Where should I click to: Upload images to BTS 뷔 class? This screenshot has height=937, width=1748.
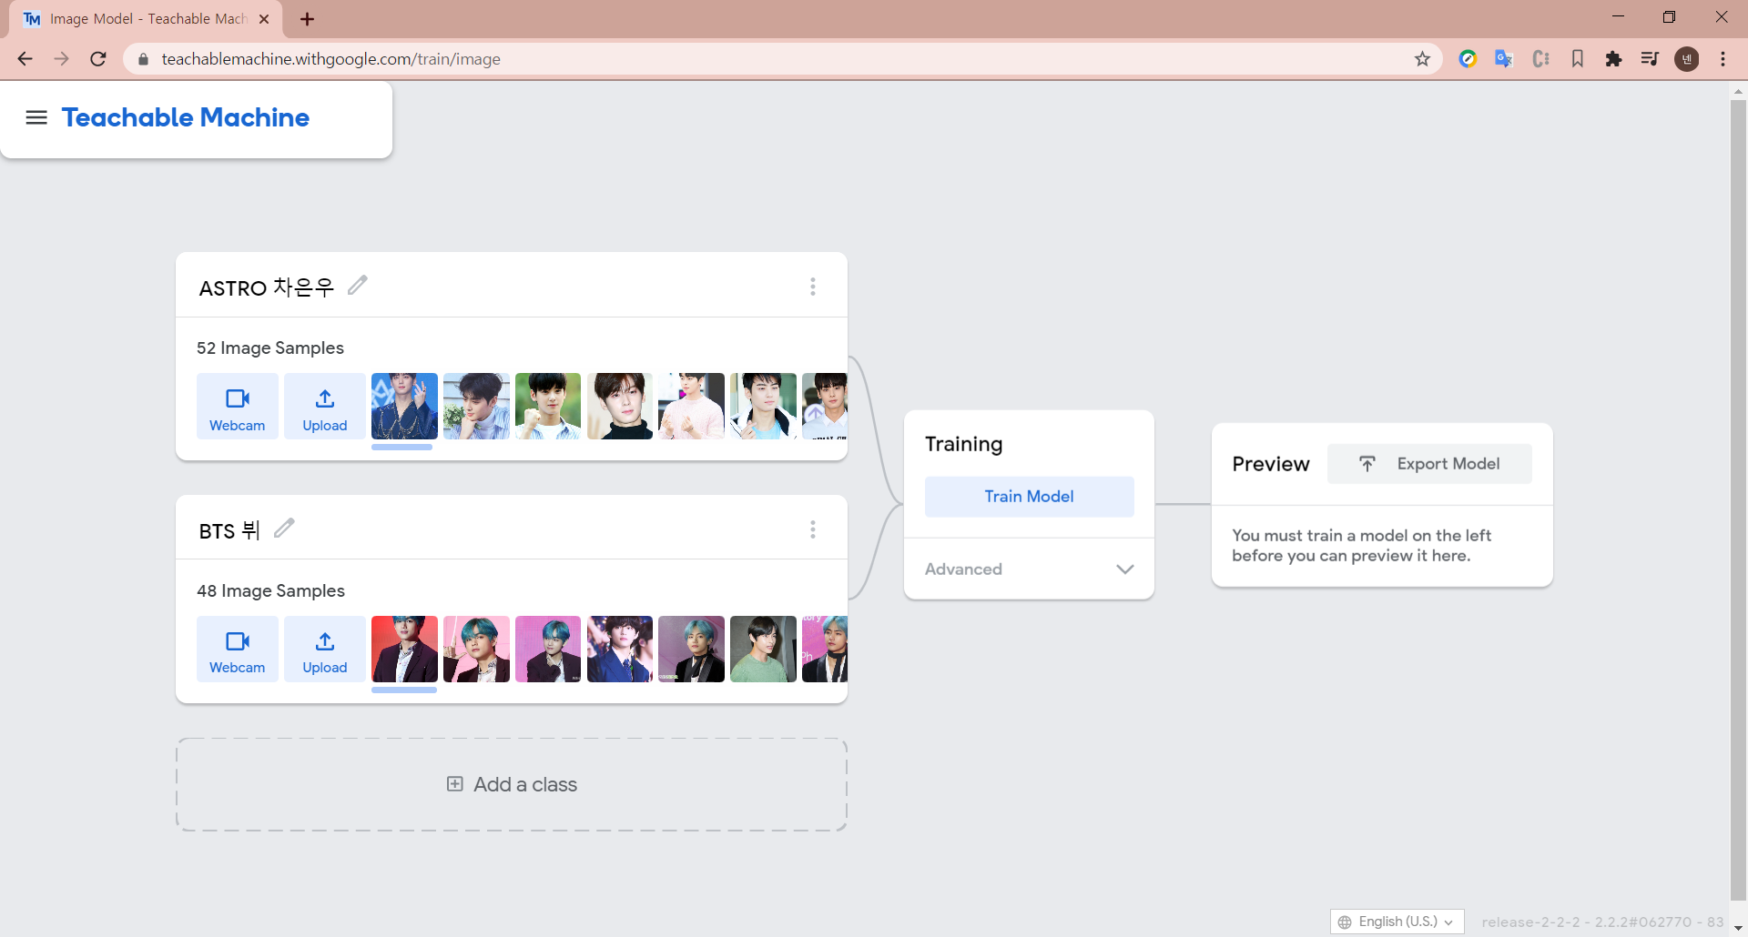click(x=325, y=649)
